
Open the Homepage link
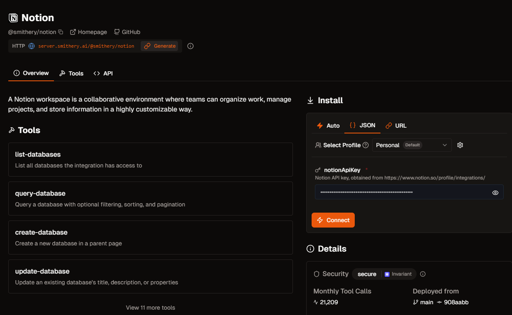[88, 32]
